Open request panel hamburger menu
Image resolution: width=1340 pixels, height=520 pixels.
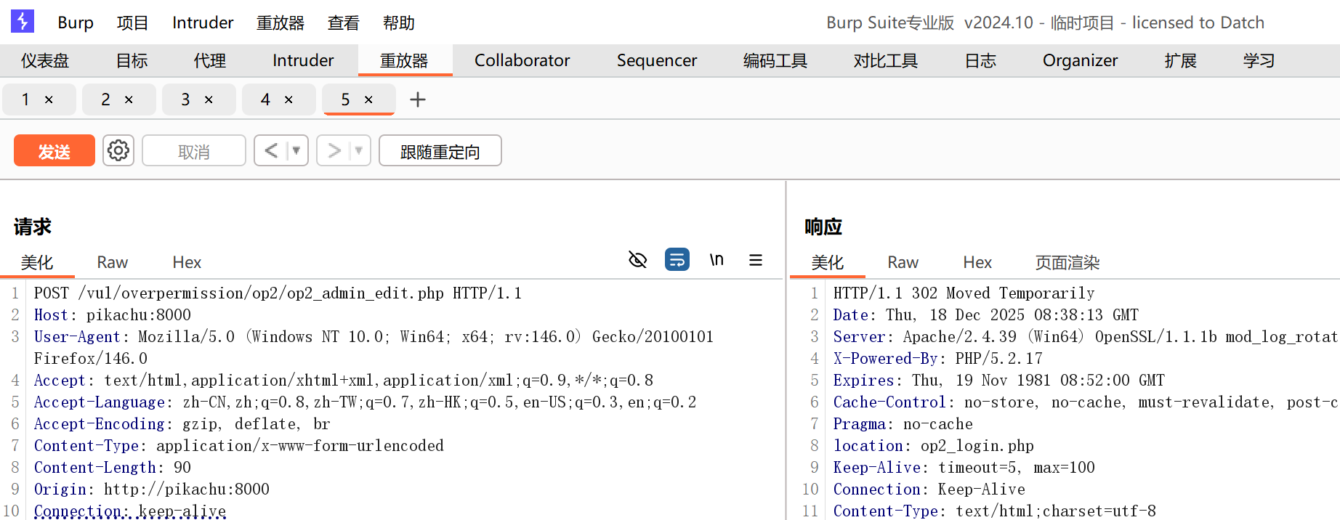click(756, 260)
